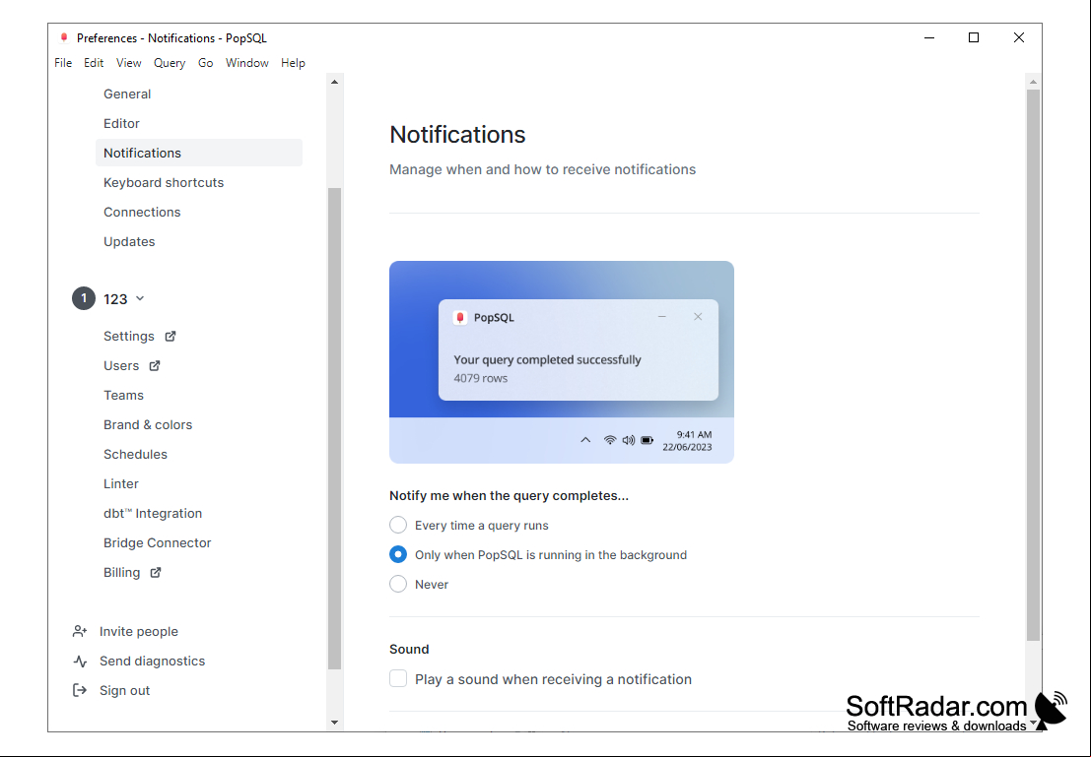This screenshot has width=1091, height=757.
Task: Open the Edit menu
Action: pyautogui.click(x=94, y=63)
